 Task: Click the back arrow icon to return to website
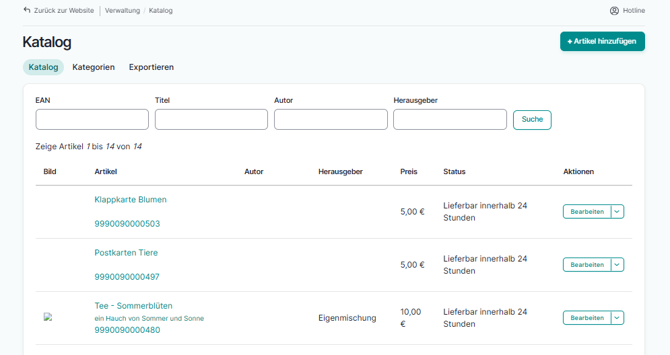[27, 11]
